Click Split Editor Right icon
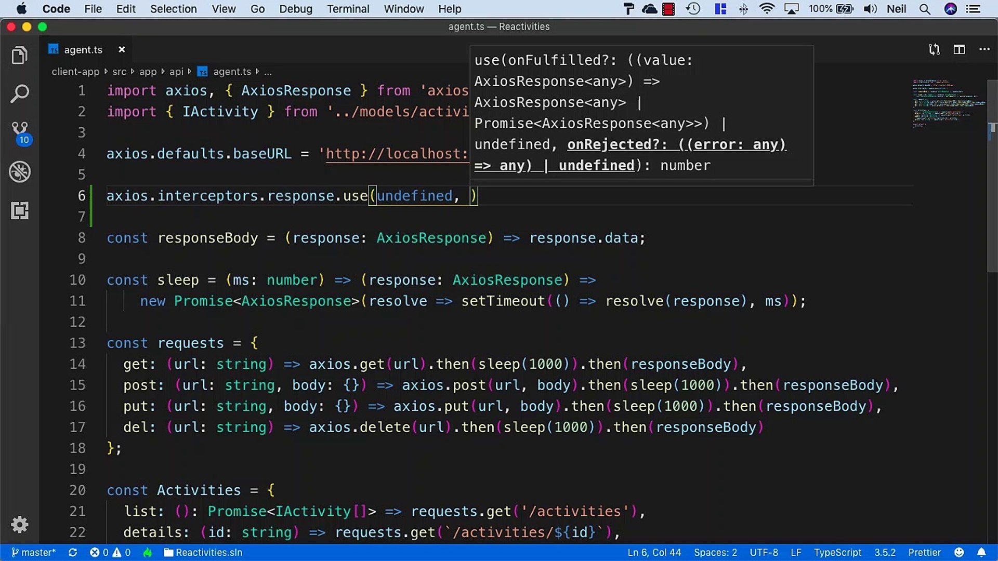The width and height of the screenshot is (998, 561). pyautogui.click(x=959, y=49)
